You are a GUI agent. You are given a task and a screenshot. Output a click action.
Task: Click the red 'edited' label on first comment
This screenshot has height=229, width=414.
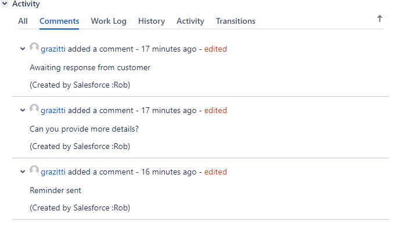tap(215, 49)
